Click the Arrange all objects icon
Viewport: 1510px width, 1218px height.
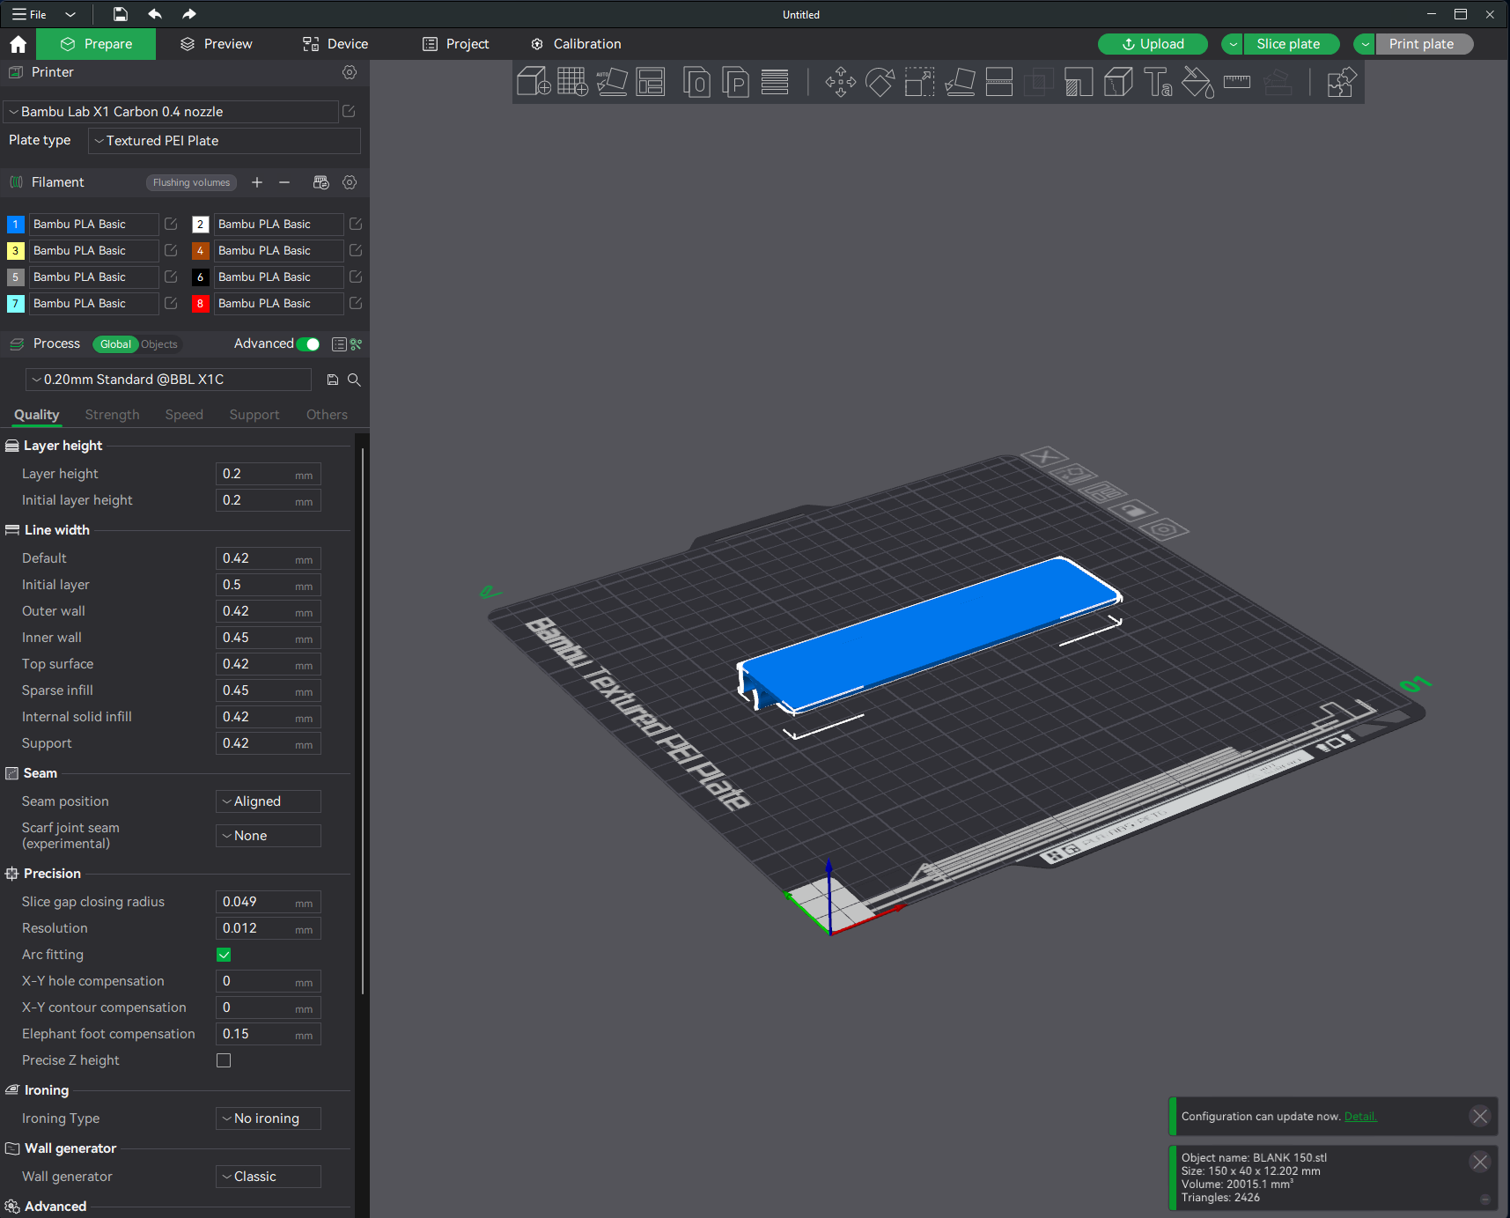point(651,82)
